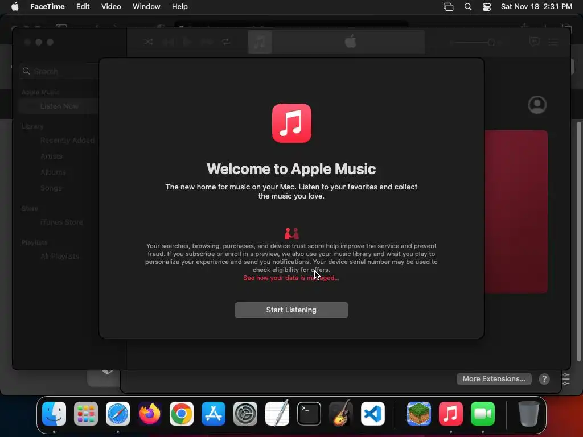Open Control Center from the menu bar
Viewport: 583px width, 437px height.
point(487,7)
